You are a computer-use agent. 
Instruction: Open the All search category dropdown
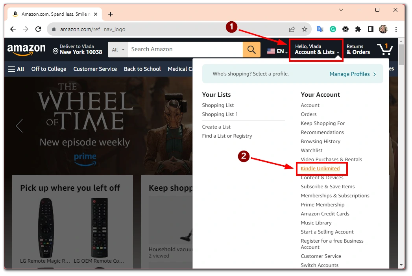(x=118, y=50)
